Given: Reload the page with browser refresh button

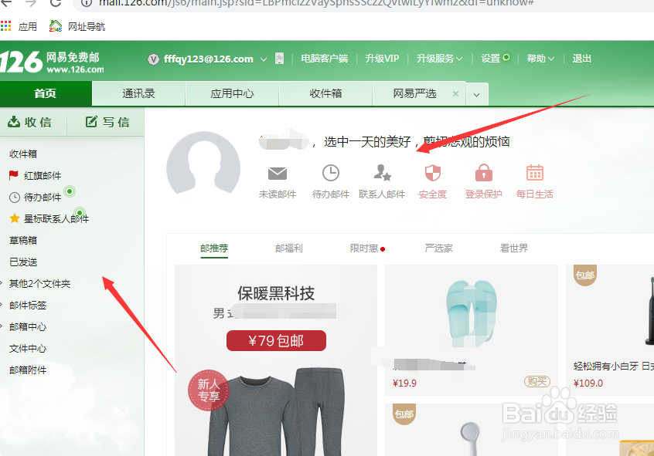Looking at the screenshot, I should (x=56, y=3).
